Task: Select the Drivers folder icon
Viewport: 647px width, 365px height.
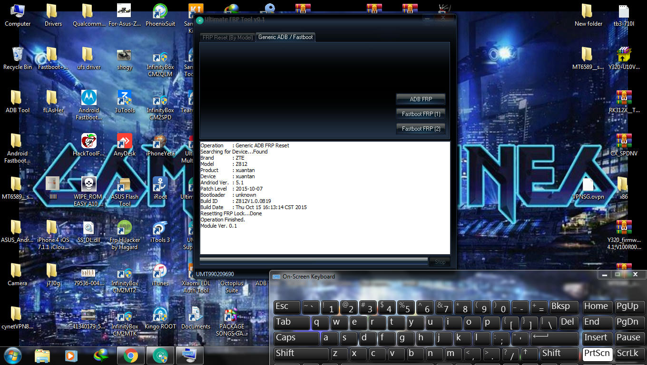Action: click(53, 15)
